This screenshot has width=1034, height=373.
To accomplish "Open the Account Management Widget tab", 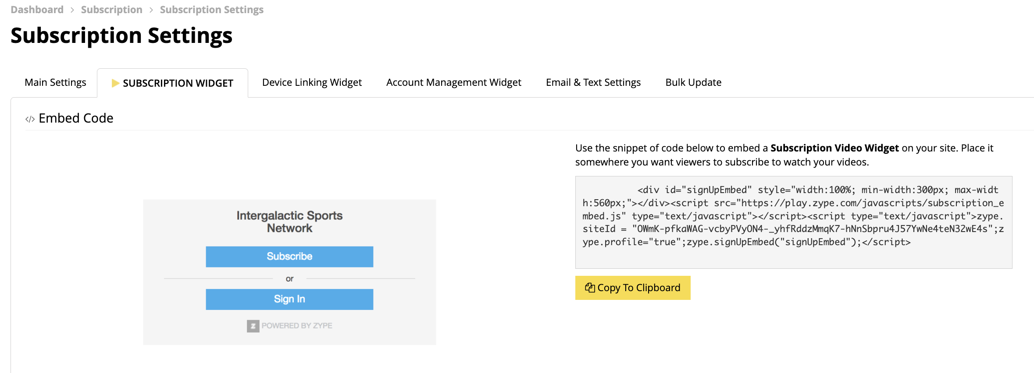I will click(x=454, y=82).
